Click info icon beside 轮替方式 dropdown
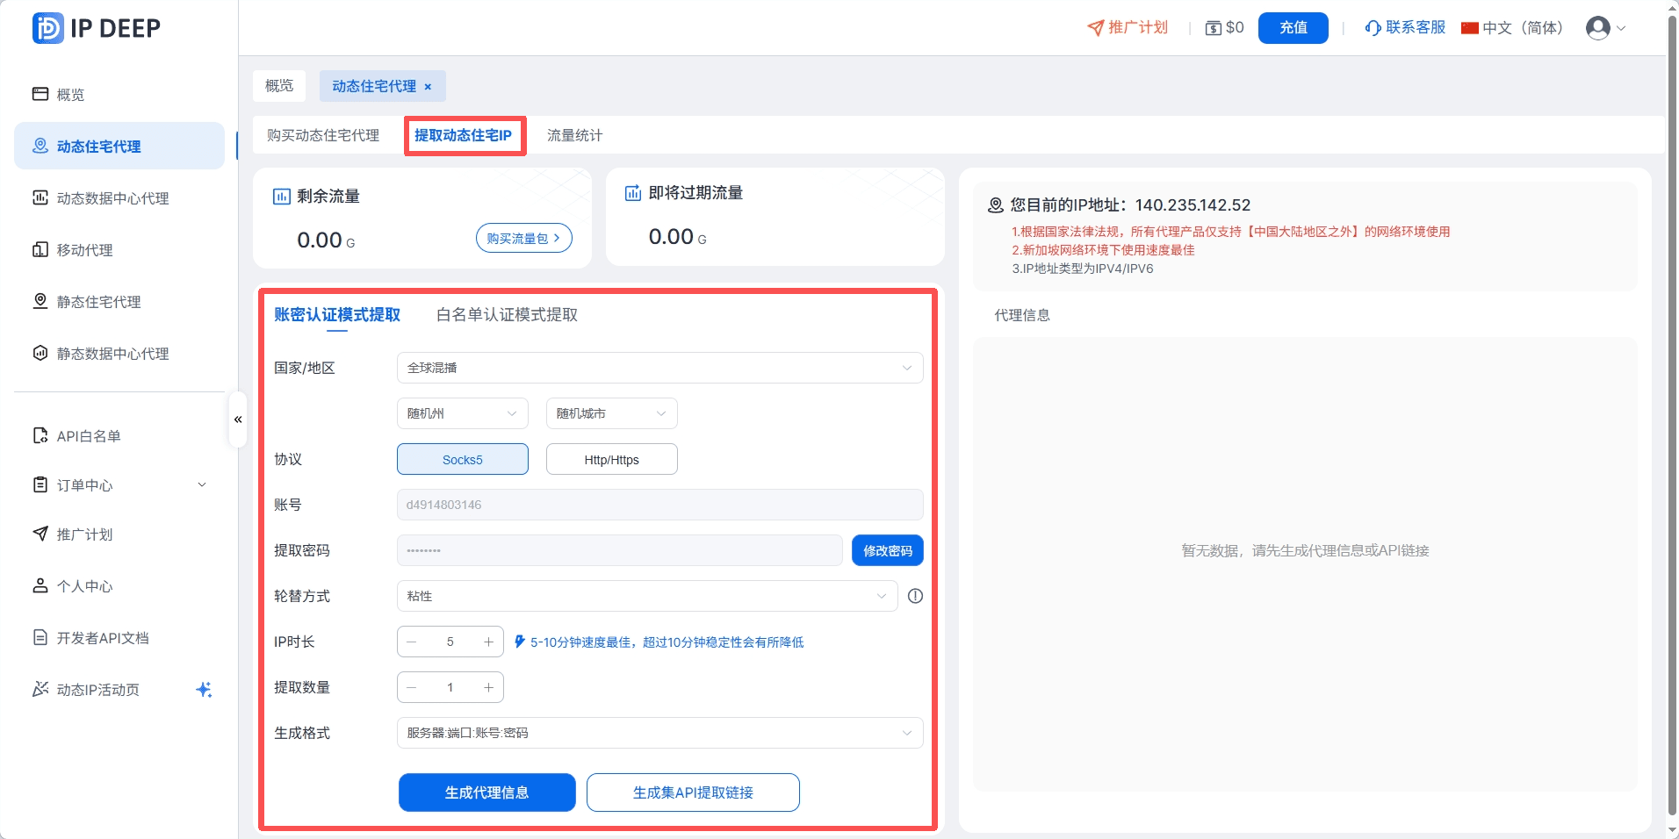1679x839 pixels. point(915,596)
